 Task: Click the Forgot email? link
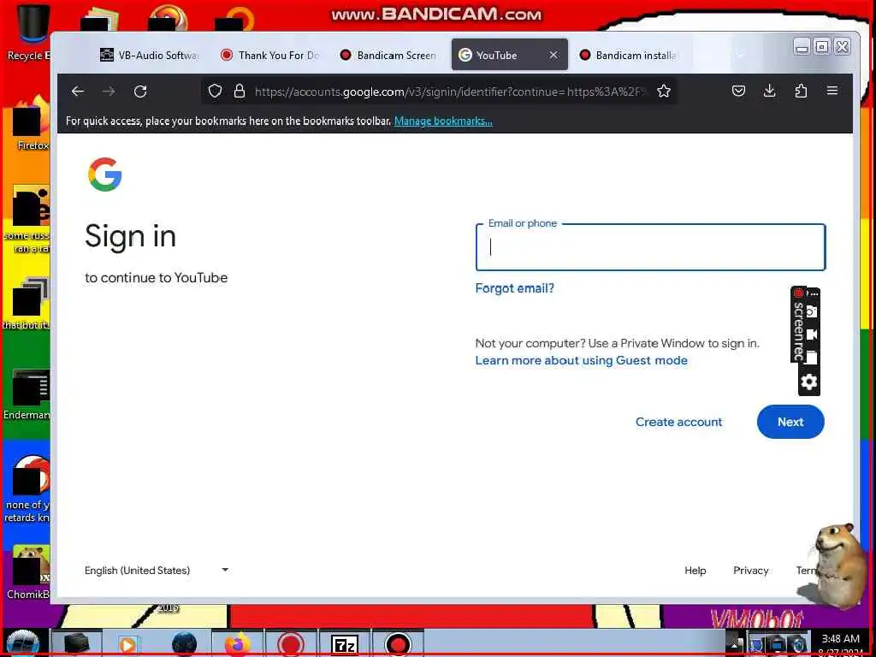[x=514, y=288]
